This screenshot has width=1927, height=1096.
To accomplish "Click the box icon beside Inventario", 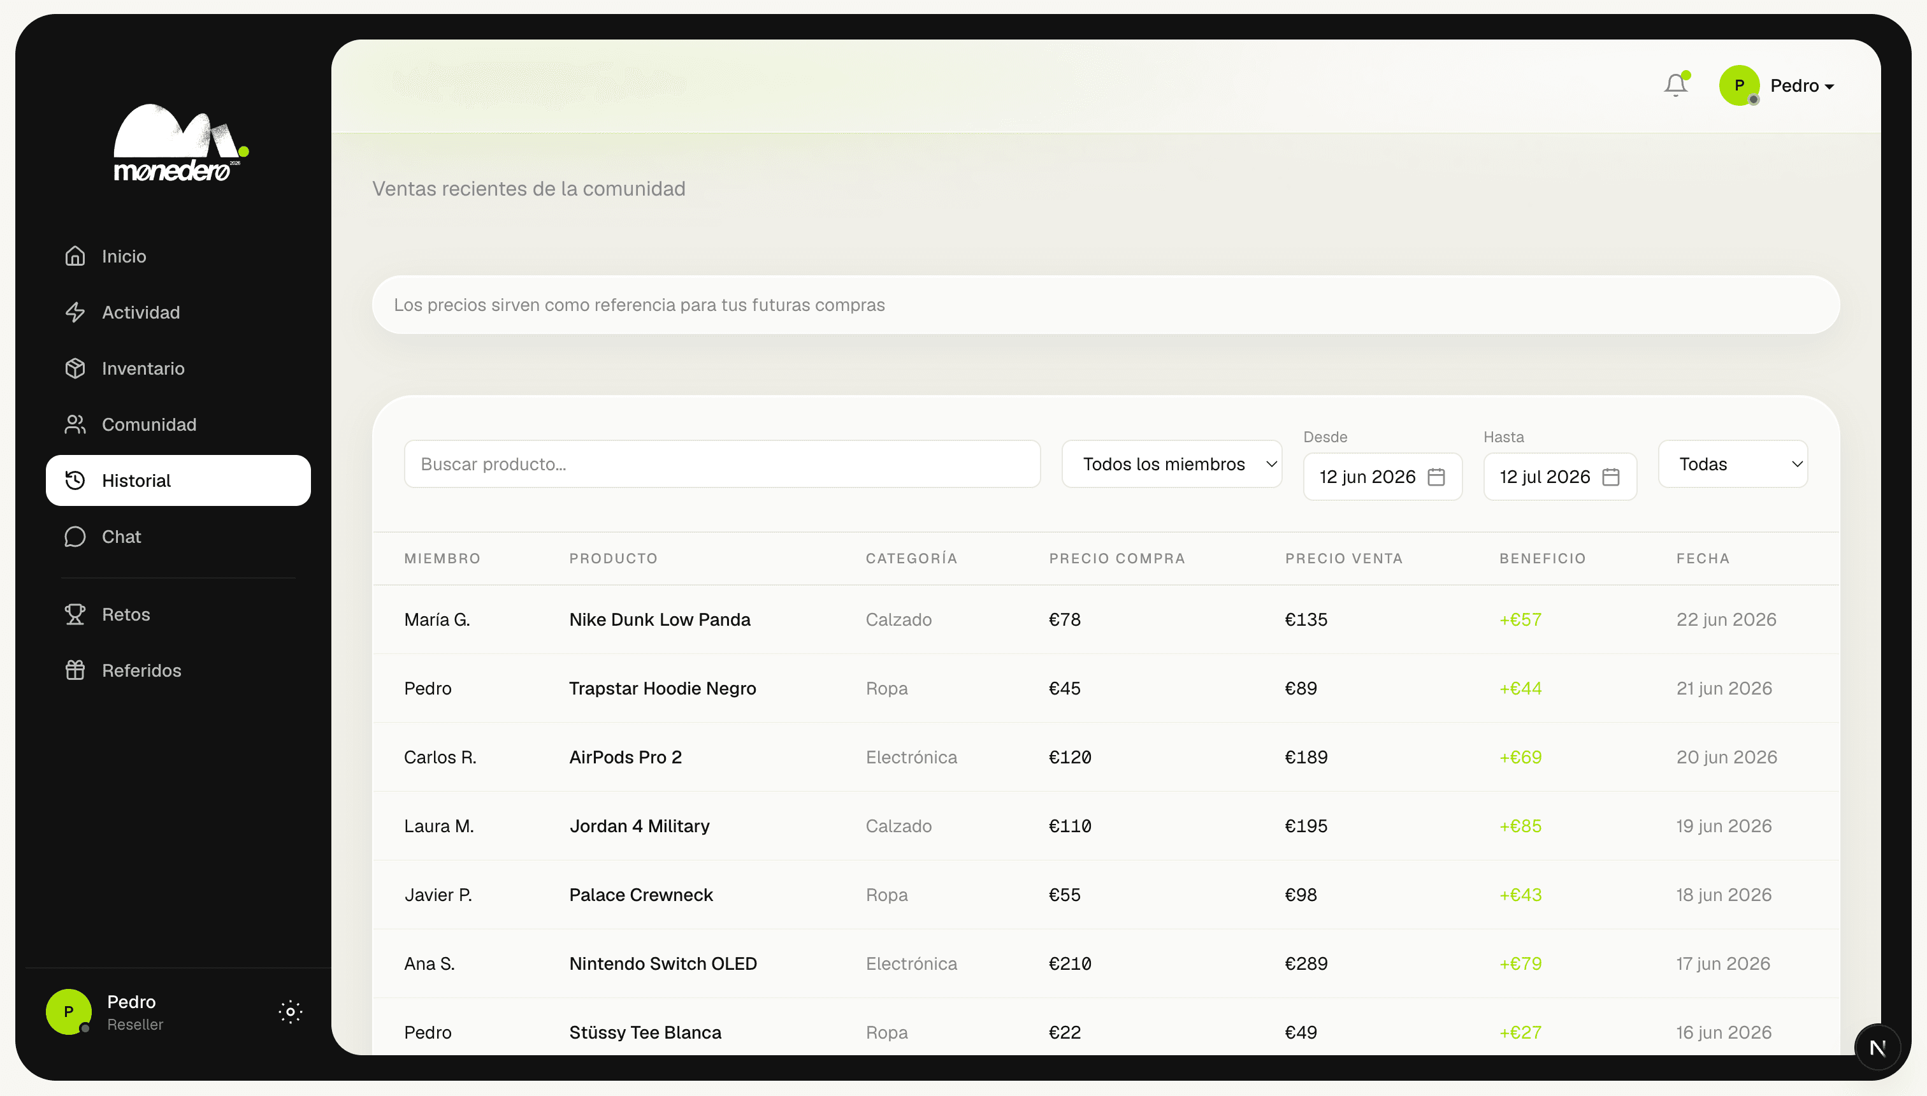I will 75,368.
